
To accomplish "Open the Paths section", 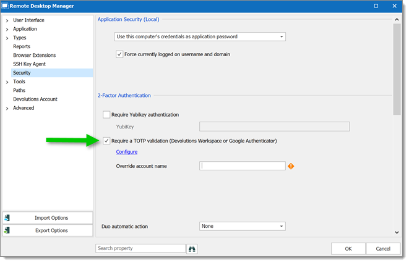I will pyautogui.click(x=19, y=90).
